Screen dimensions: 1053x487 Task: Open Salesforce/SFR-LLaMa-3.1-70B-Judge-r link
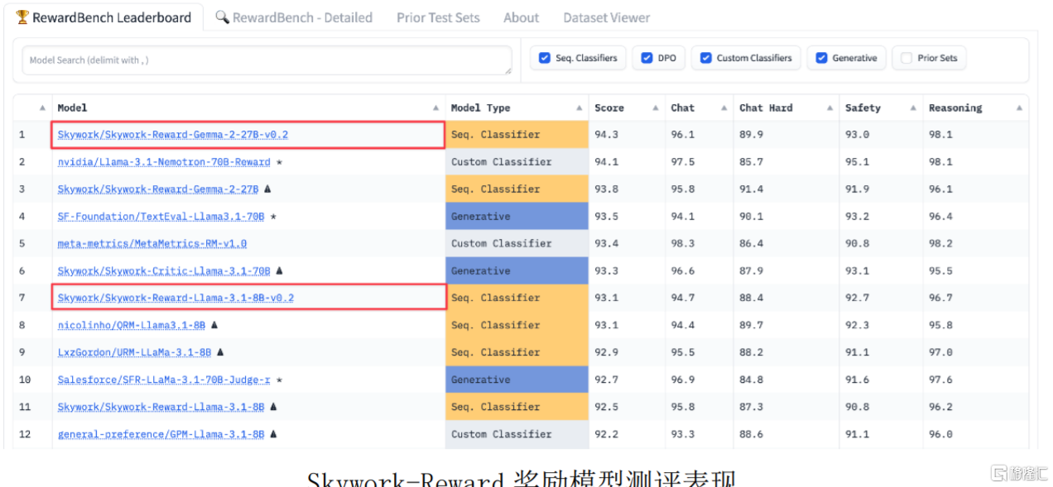click(164, 380)
